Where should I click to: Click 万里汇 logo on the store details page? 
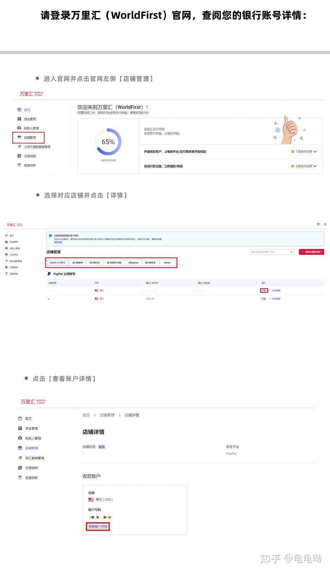33,402
